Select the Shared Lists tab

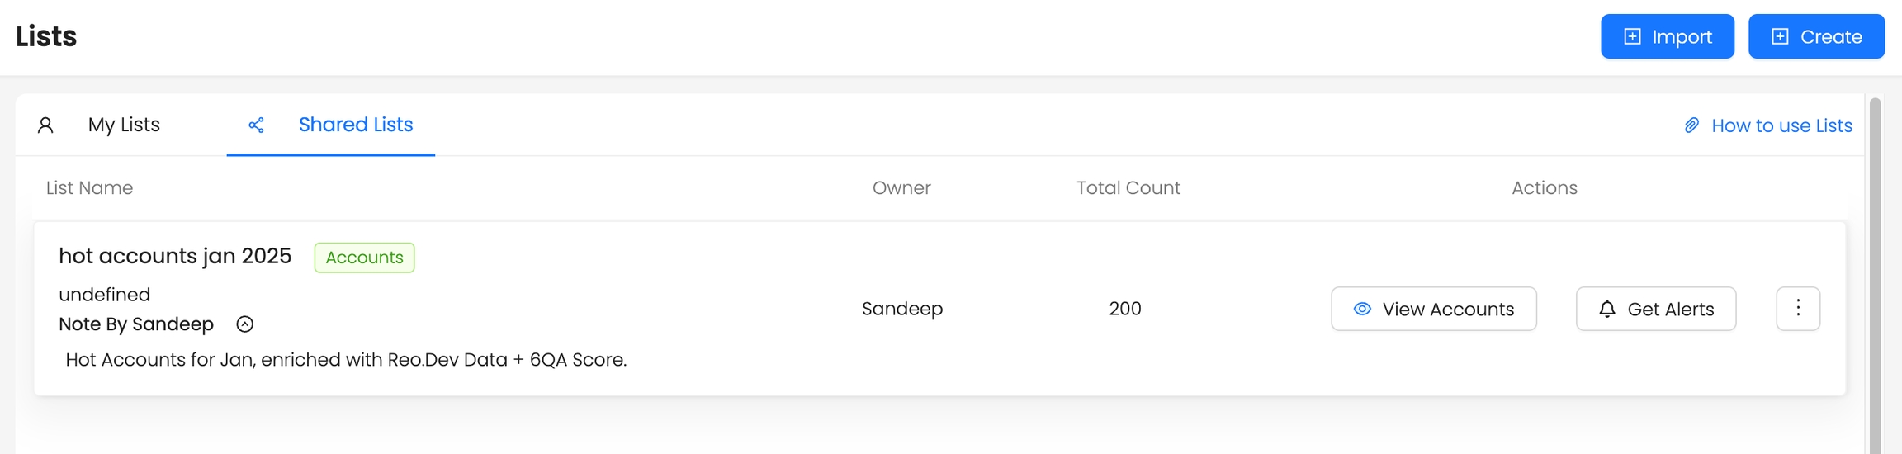pyautogui.click(x=355, y=125)
